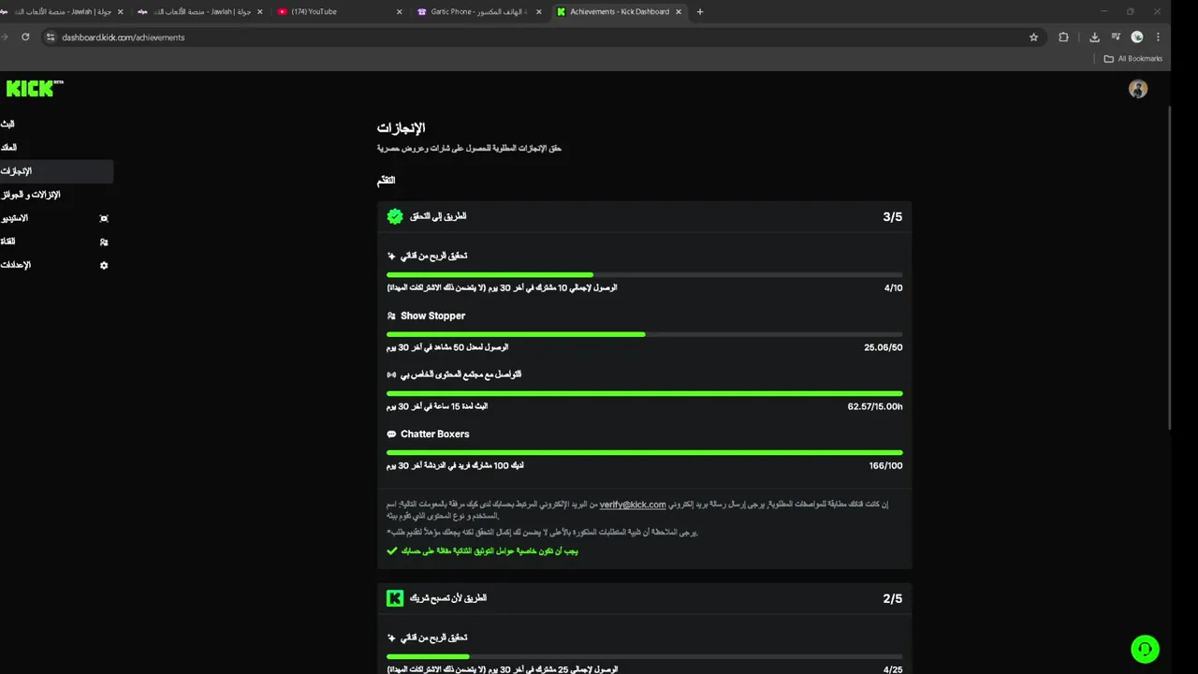Viewport: 1198px width, 674px height.
Task: Switch to the YouTube tab
Action: [314, 12]
